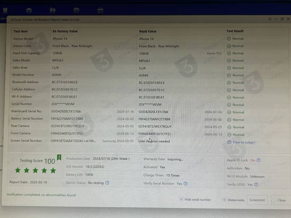Click the Screenshot button
This screenshot has height=218, width=291.
pyautogui.click(x=257, y=200)
